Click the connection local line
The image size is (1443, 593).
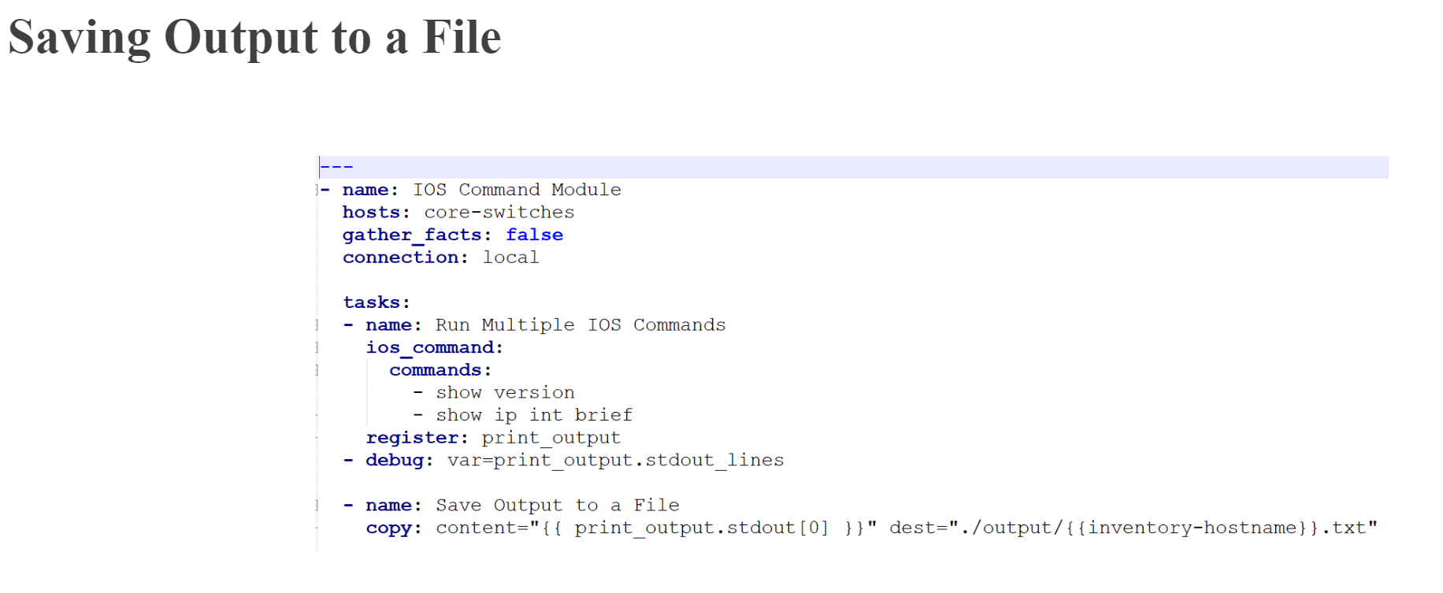coord(441,258)
